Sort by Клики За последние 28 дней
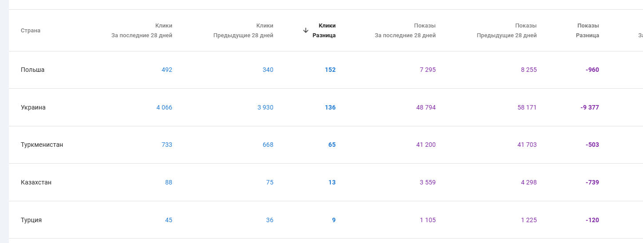643x243 pixels. 142,31
